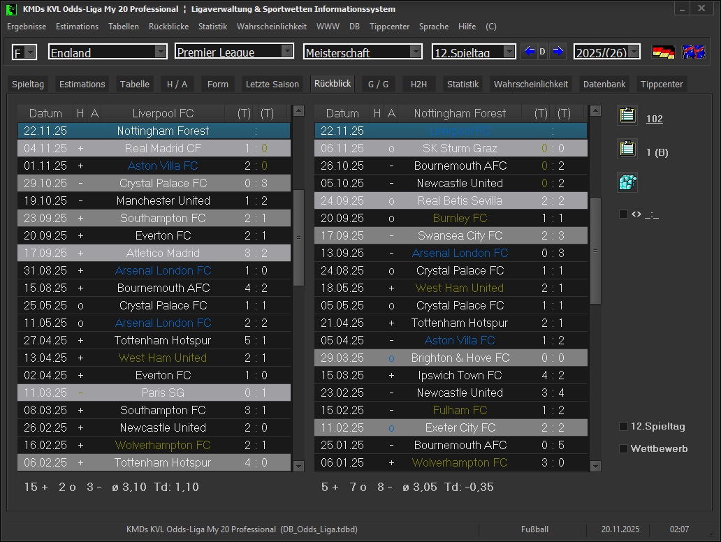This screenshot has width=721, height=542.
Task: Click the underlined 102 link
Action: tap(654, 119)
